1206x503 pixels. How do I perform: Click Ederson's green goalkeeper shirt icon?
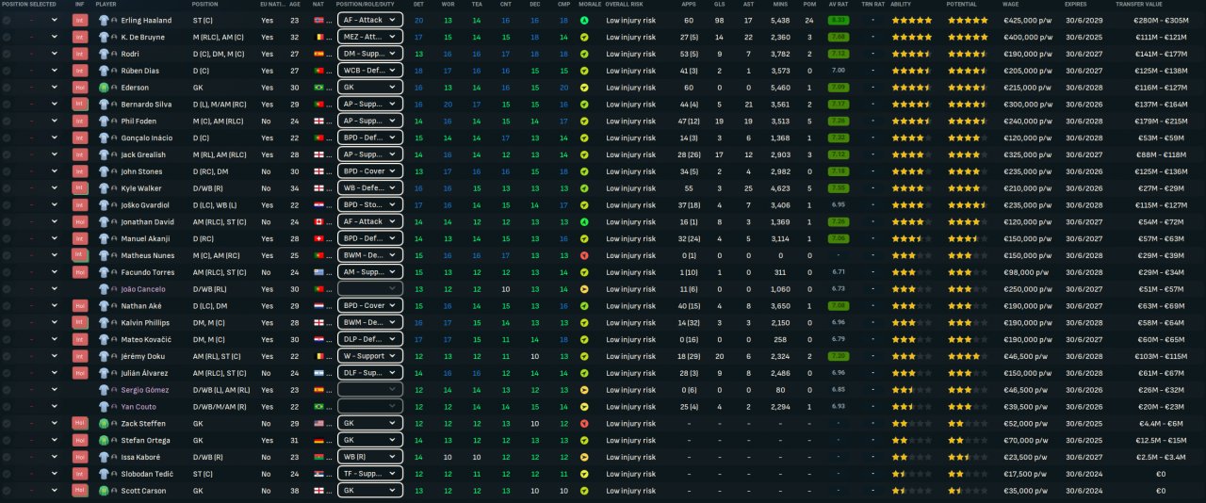[104, 88]
